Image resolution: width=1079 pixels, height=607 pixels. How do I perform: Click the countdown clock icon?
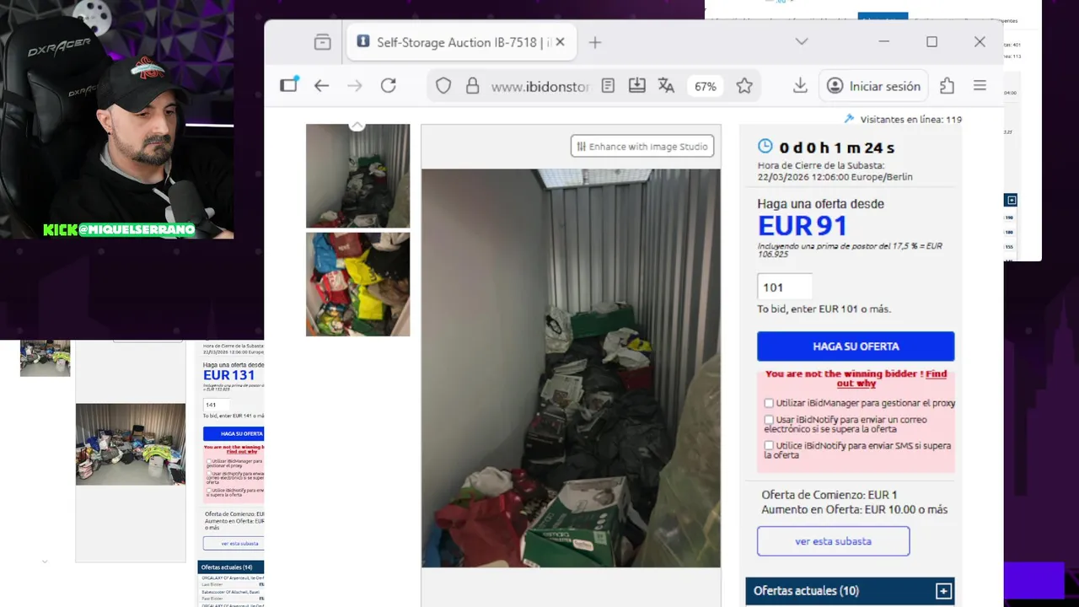[x=765, y=147]
